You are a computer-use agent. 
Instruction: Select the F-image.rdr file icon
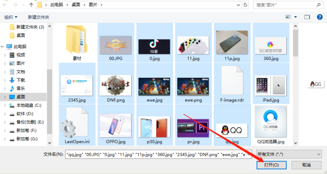[x=231, y=81]
